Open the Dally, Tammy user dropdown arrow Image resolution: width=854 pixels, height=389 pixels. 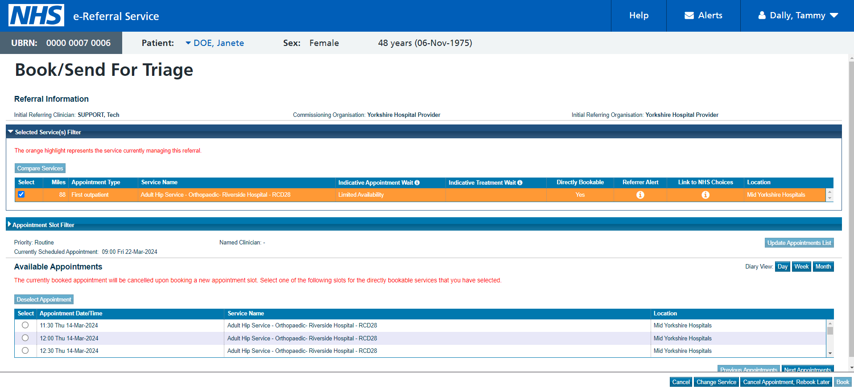tap(834, 16)
